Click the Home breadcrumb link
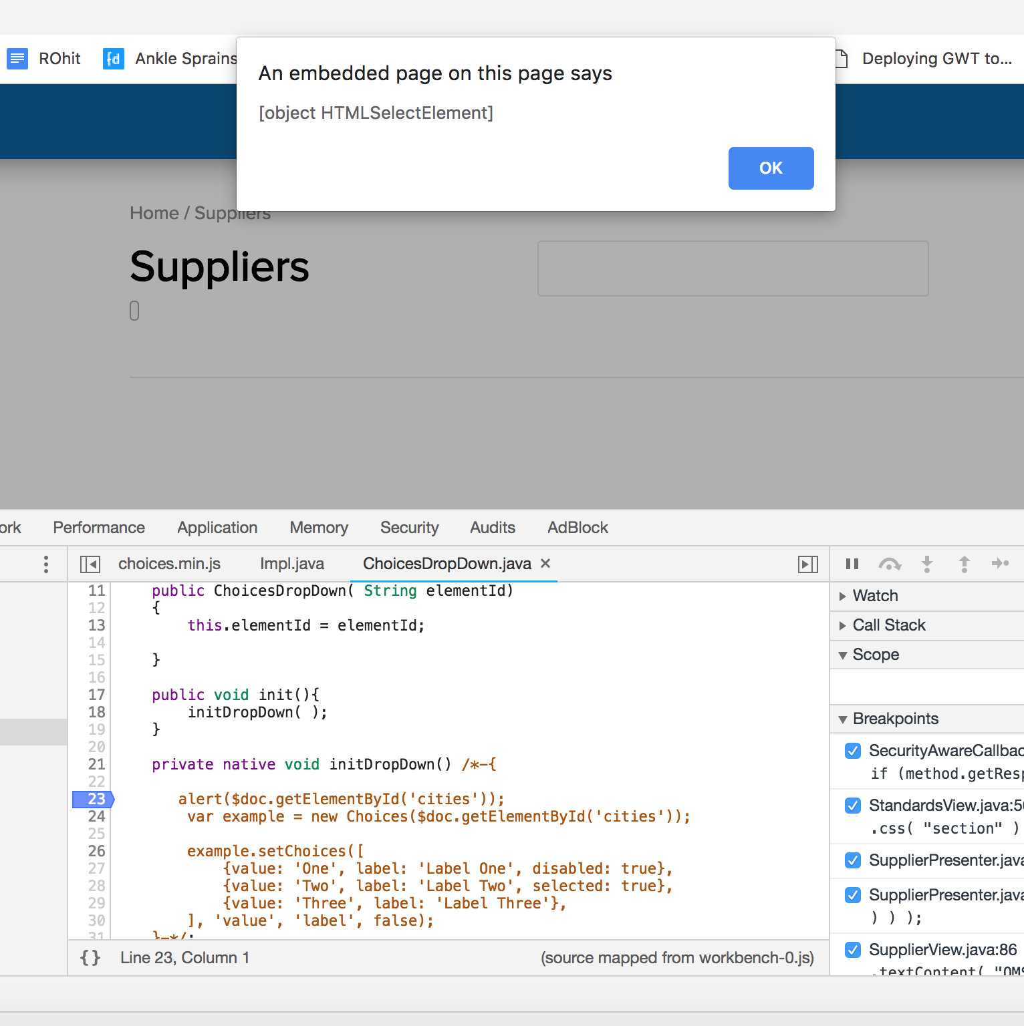Image resolution: width=1024 pixels, height=1026 pixels. [x=154, y=212]
